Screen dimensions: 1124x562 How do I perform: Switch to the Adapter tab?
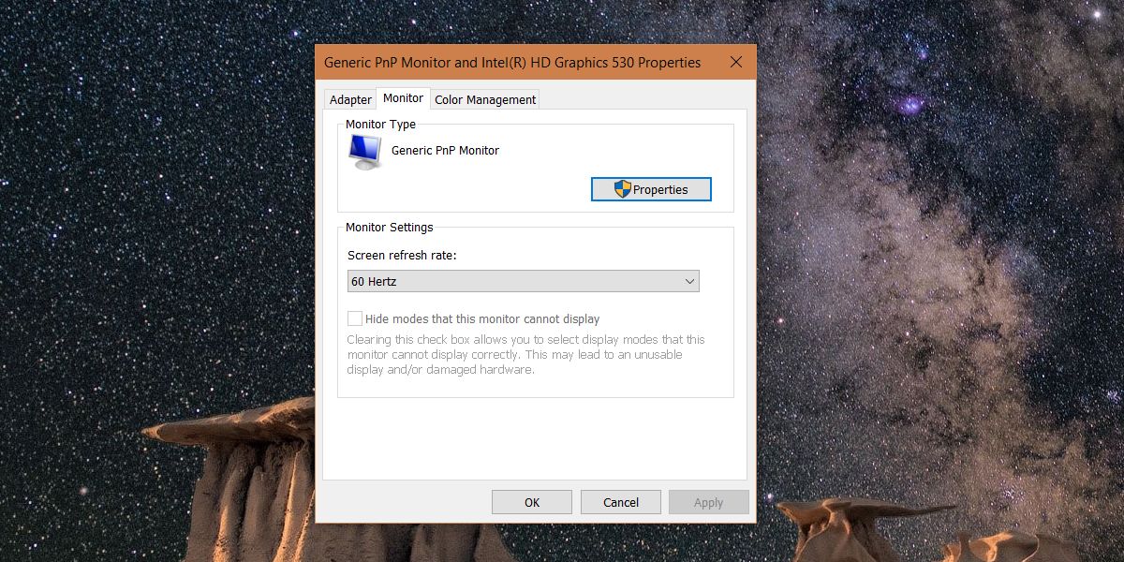coord(350,99)
